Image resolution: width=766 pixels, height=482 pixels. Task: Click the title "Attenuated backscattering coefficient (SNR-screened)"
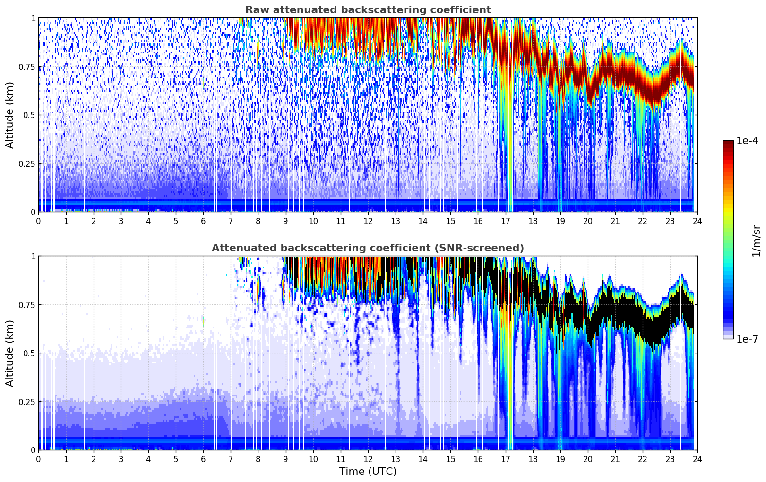click(x=368, y=248)
